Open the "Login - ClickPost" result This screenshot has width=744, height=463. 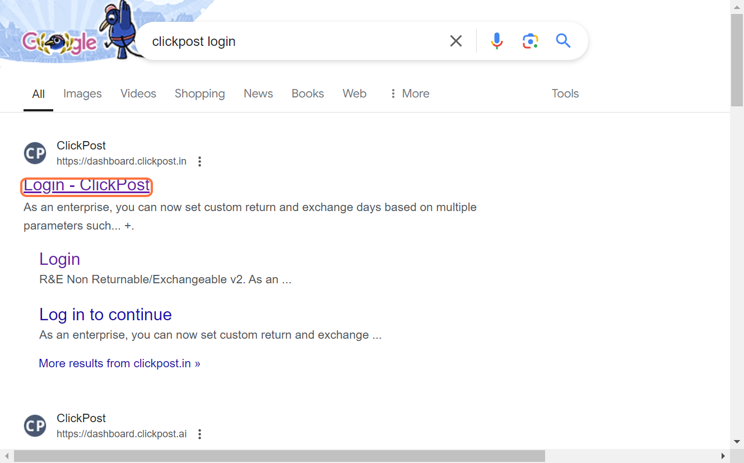[87, 185]
